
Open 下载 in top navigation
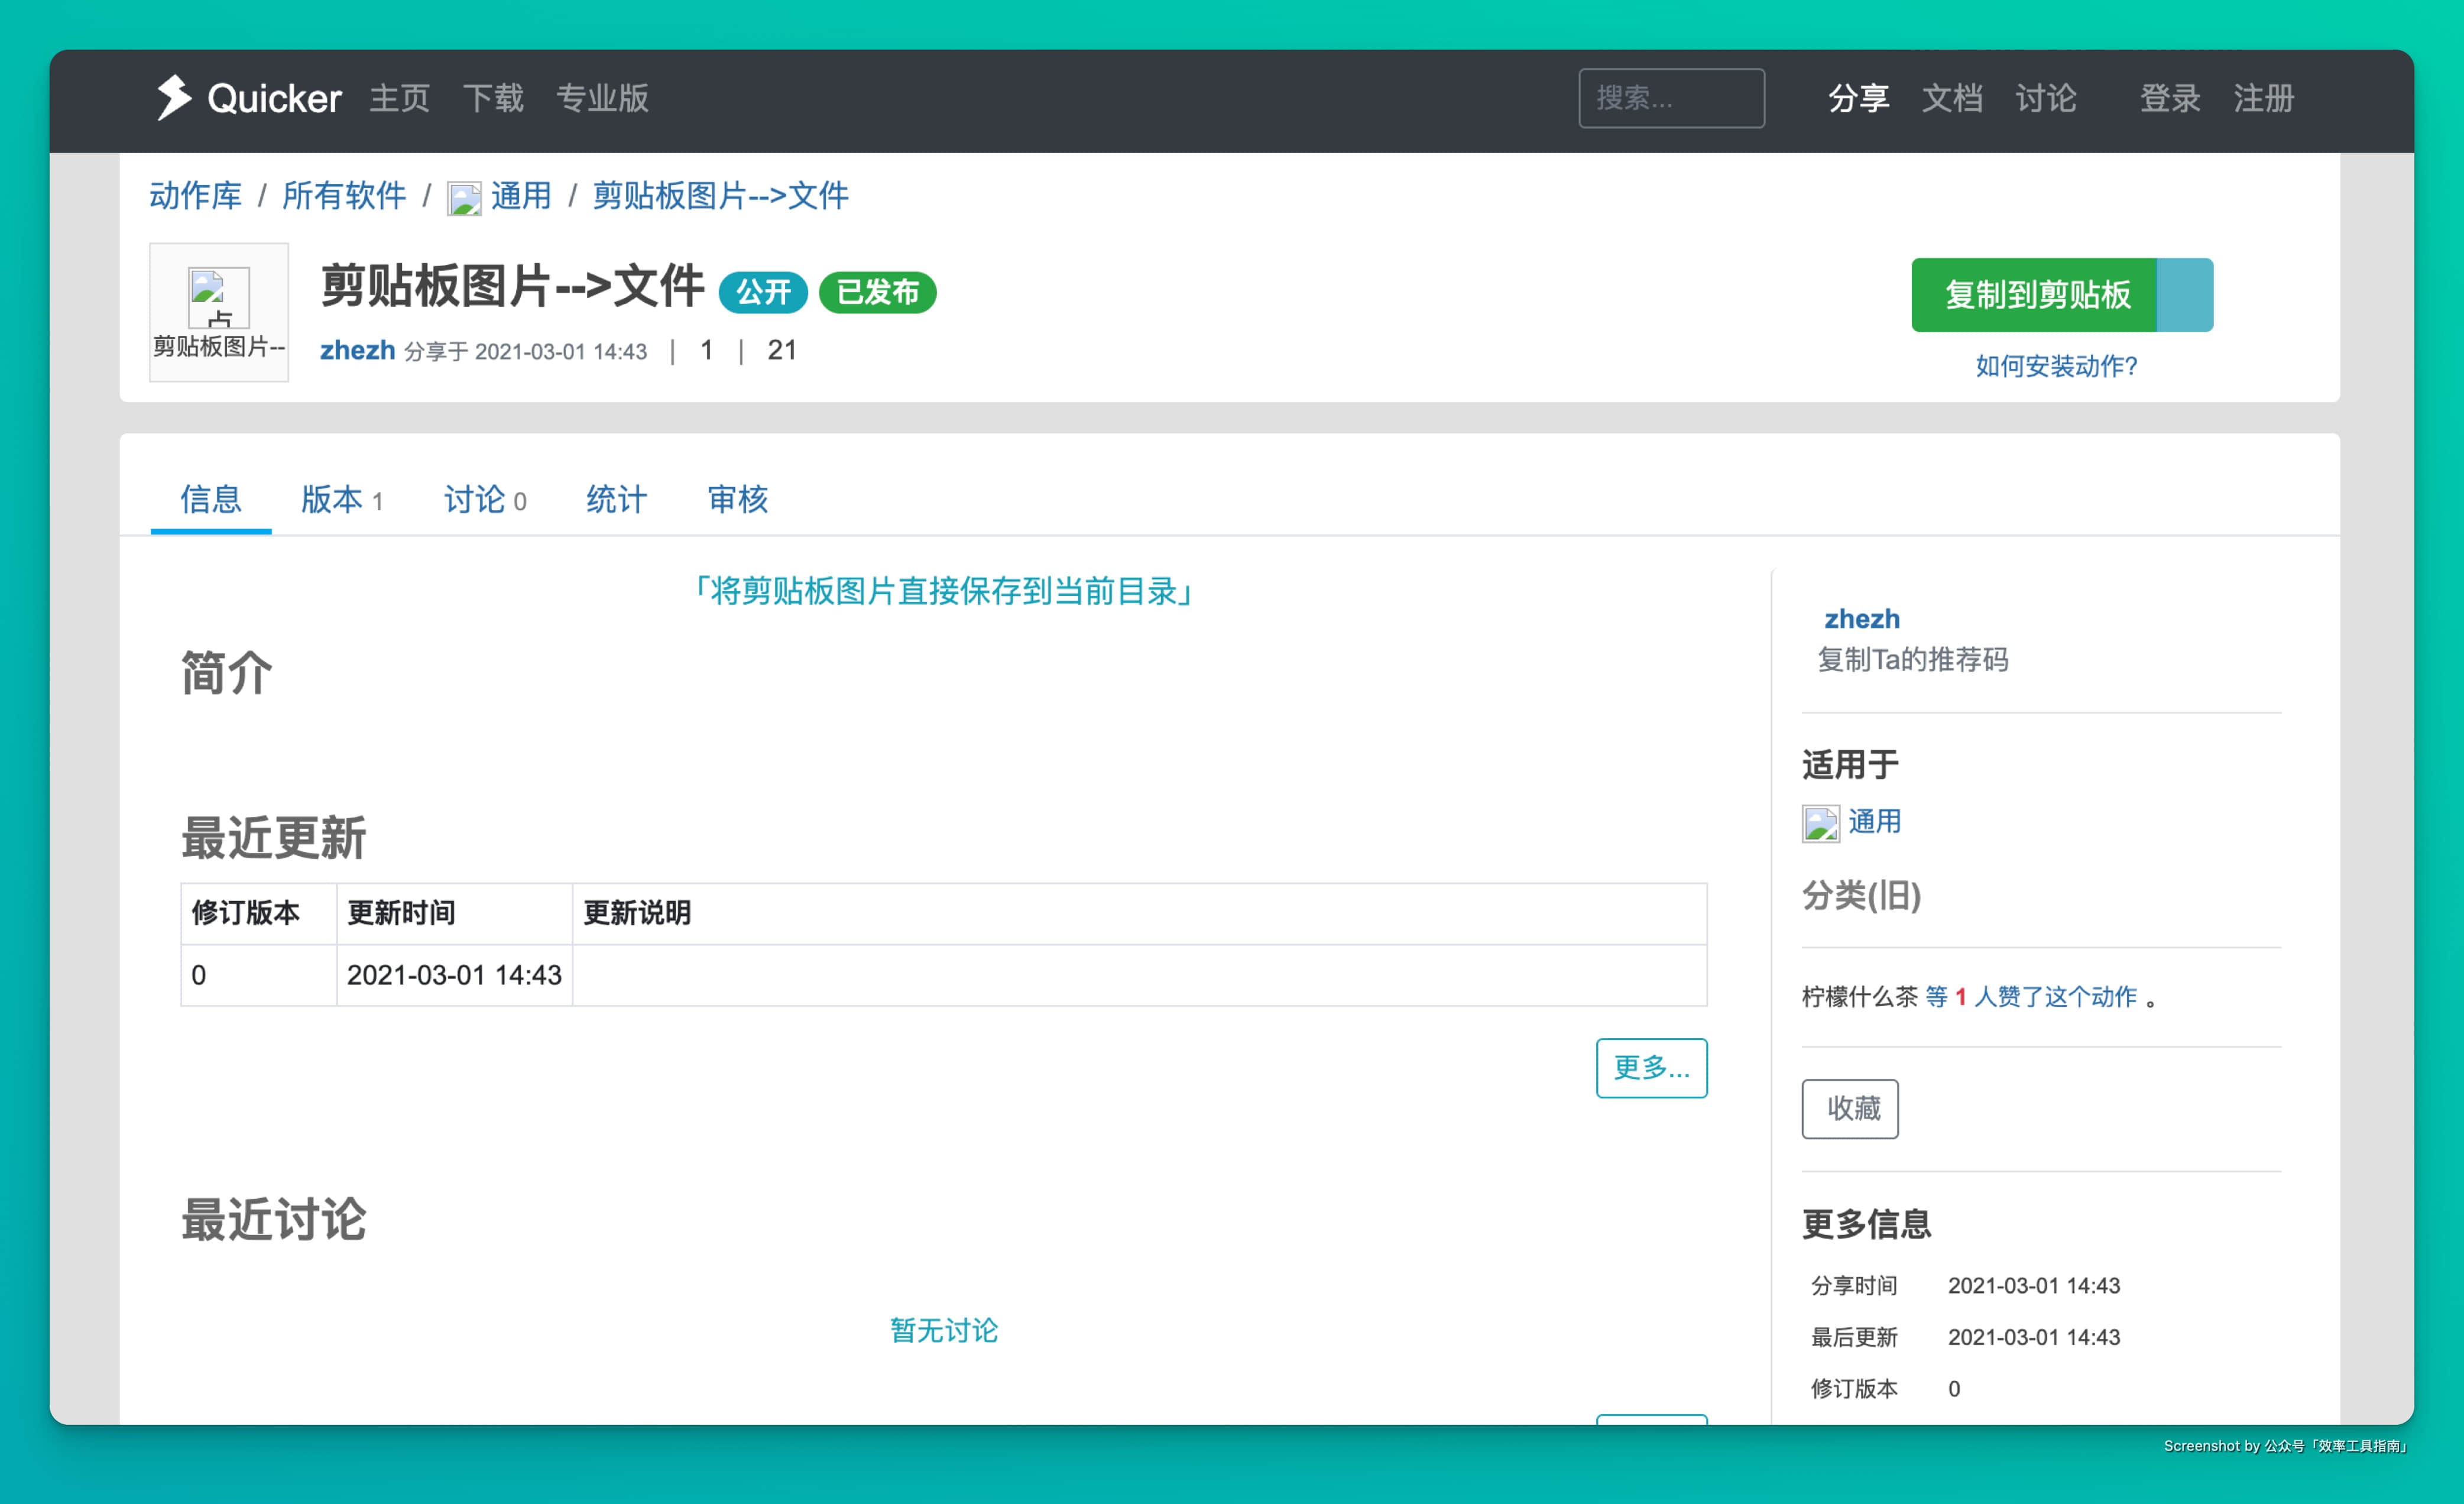point(493,98)
